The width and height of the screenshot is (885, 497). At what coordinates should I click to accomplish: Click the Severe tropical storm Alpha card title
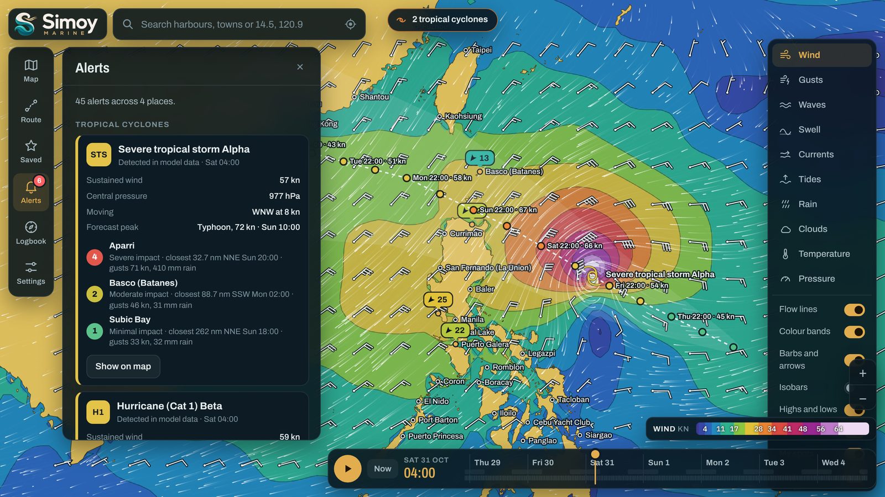tap(184, 149)
